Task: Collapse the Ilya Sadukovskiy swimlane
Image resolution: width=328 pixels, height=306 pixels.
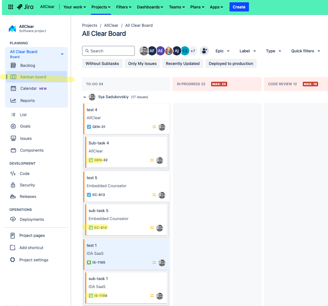Action: pos(85,97)
